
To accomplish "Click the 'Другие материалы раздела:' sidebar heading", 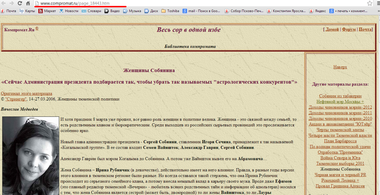I will tap(340, 84).
